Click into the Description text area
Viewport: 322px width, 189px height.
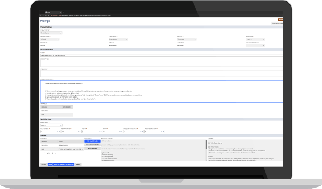[x=161, y=63]
